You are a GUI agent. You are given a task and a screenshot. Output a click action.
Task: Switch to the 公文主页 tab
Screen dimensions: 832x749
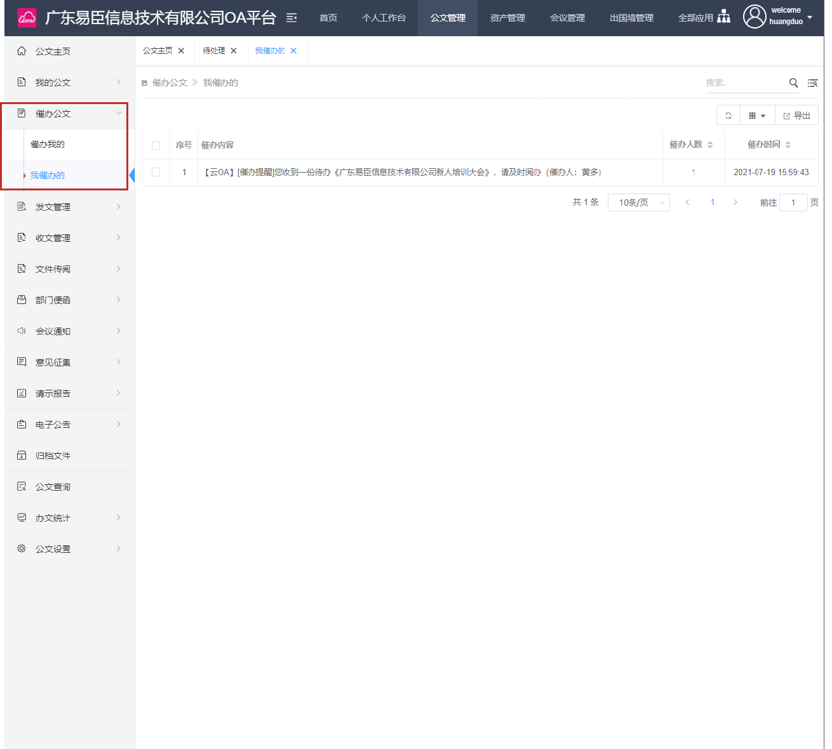point(158,51)
